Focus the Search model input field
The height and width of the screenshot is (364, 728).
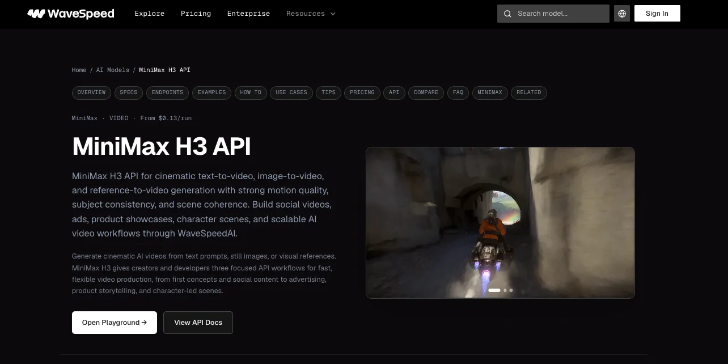pyautogui.click(x=553, y=14)
